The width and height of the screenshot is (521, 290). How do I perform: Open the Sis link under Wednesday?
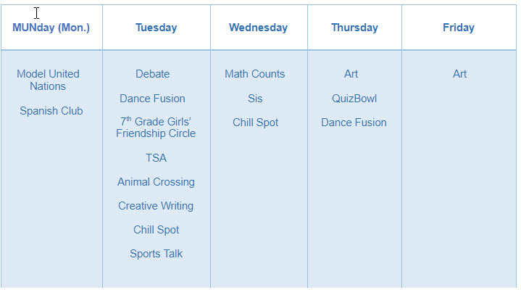click(x=255, y=99)
